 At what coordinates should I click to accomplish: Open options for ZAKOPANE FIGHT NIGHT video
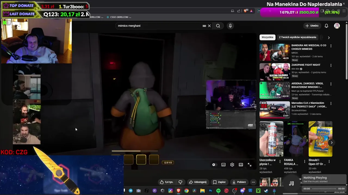click(331, 66)
